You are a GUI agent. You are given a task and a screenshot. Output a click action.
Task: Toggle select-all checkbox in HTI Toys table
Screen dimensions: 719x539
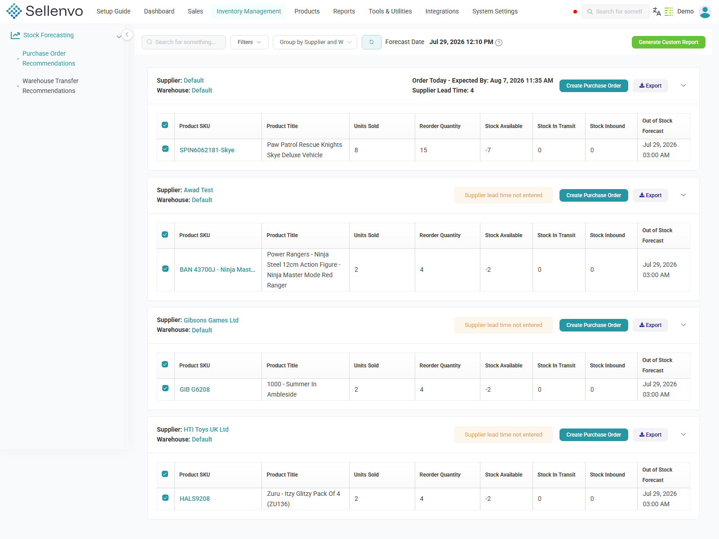(165, 474)
